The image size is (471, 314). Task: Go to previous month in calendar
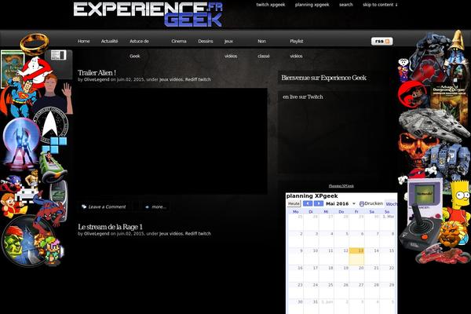coord(308,204)
